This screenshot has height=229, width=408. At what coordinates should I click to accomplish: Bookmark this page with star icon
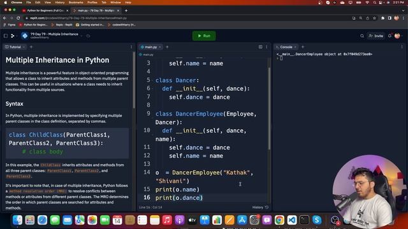tap(374, 18)
